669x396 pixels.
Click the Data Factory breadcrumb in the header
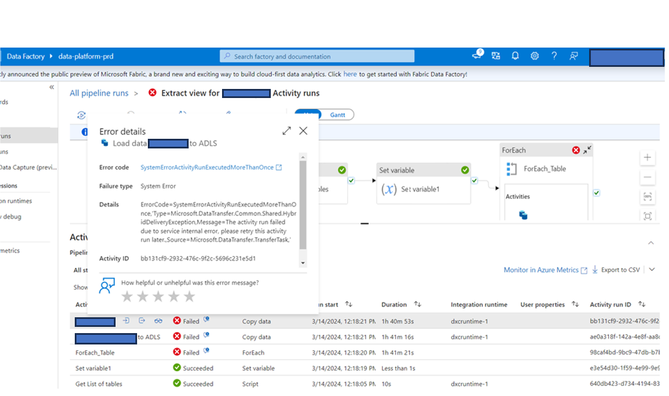(25, 56)
